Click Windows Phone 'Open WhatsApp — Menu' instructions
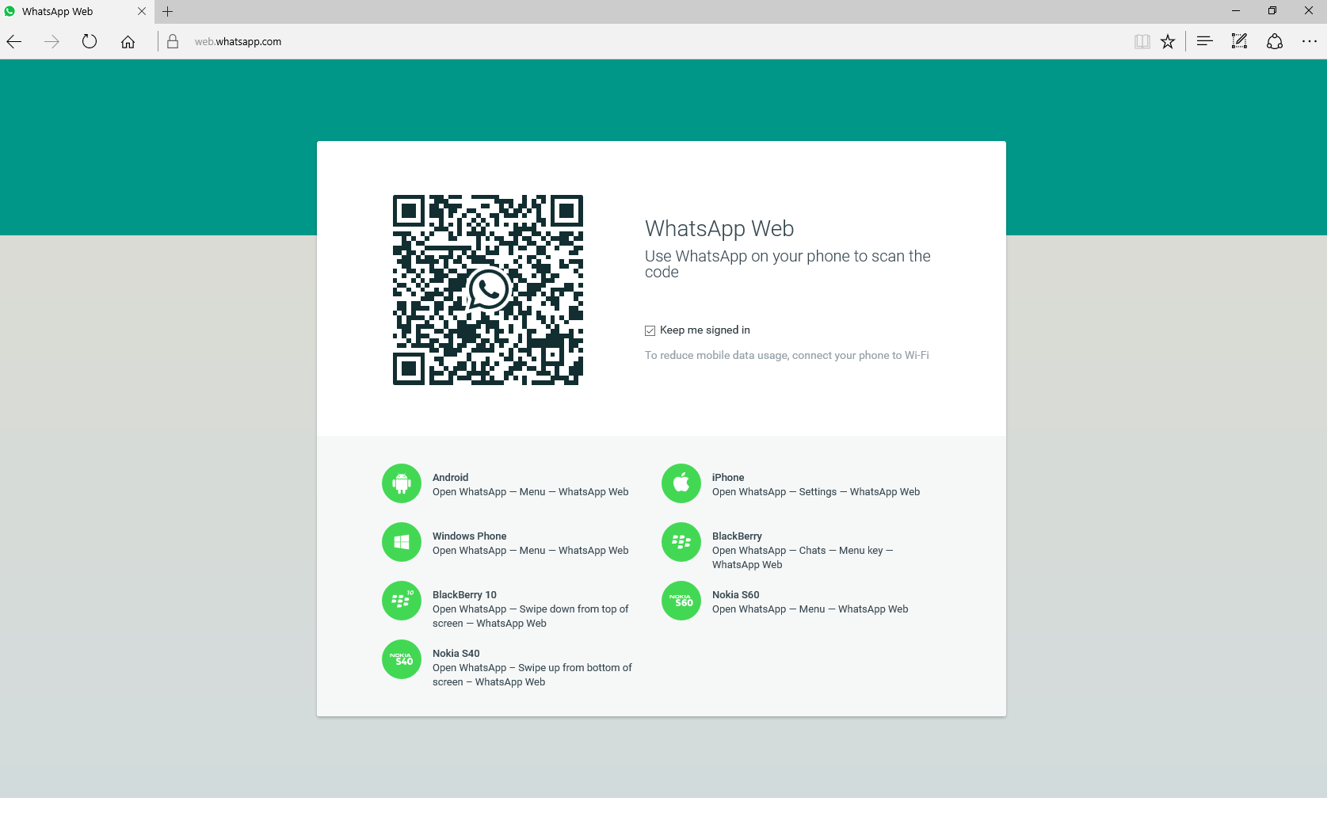Image resolution: width=1331 pixels, height=832 pixels. coord(531,550)
